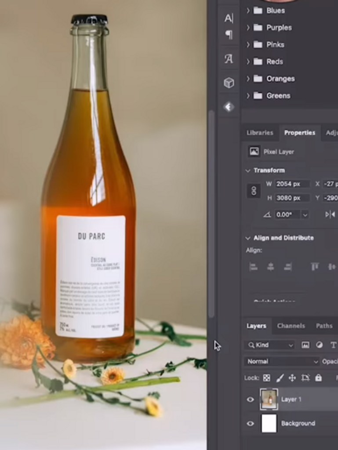Select the Background layer thumbnail
Screen dimensions: 338x450
pos(269,423)
